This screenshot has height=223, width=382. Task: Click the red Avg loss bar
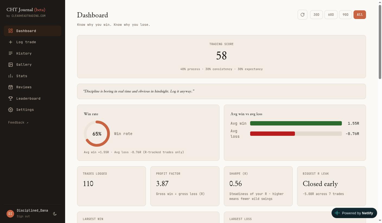pos(272,134)
